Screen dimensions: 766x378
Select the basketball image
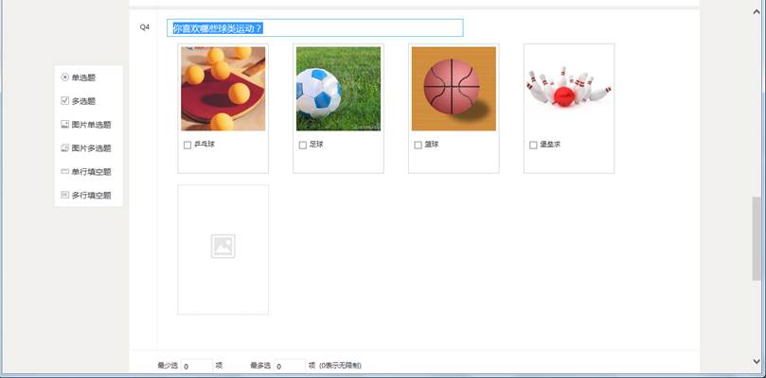pyautogui.click(x=454, y=89)
